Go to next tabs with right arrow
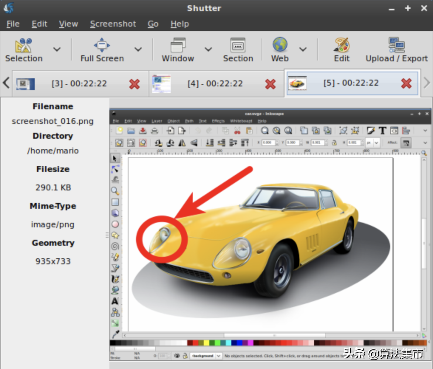Viewport: 433px width, 369px height. click(427, 83)
